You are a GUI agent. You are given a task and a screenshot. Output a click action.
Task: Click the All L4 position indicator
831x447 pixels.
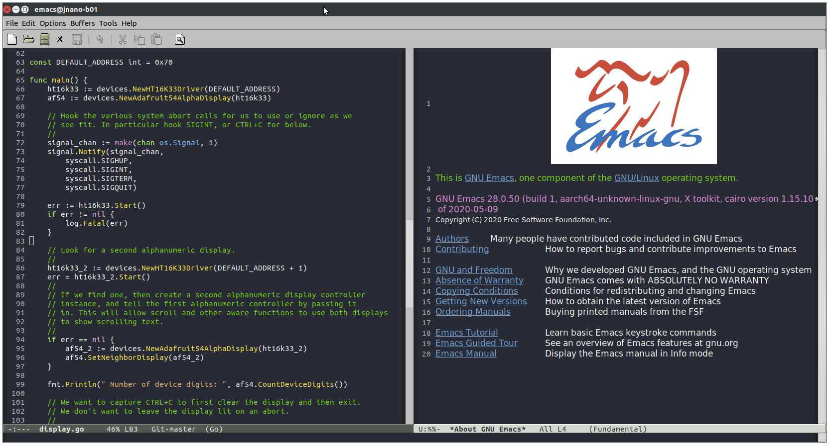[553, 429]
